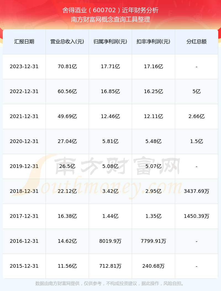
Task: Click the date cell 2022-12-31
Action: pyautogui.click(x=24, y=91)
